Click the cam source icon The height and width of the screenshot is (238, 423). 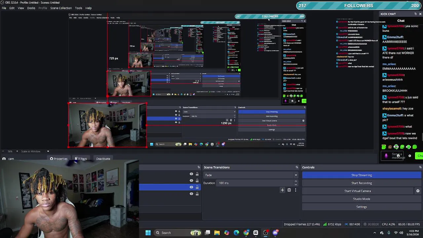4,159
